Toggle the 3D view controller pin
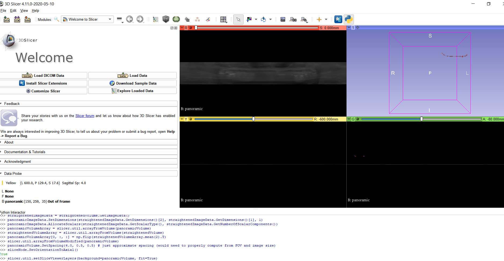This screenshot has height=261, width=504. click(x=349, y=28)
